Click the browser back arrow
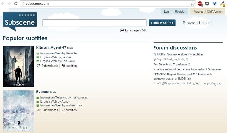227x133 pixels. point(3,3)
